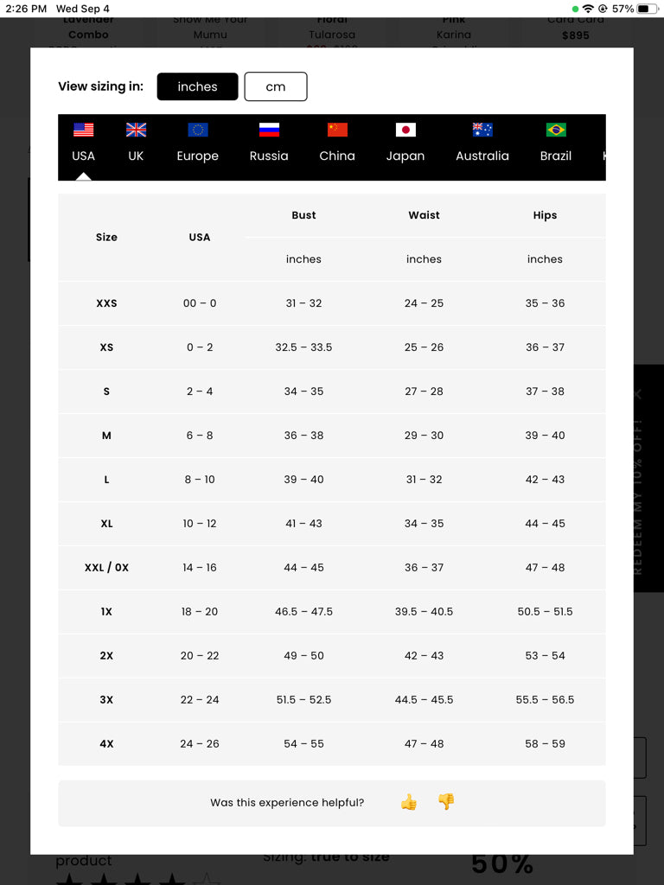Select the Japan flag icon
The image size is (664, 885).
(405, 130)
